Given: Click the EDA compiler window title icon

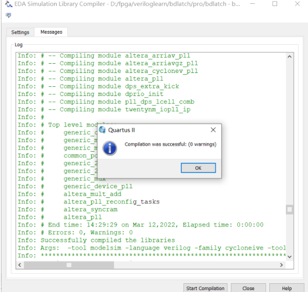Looking at the screenshot, I should coord(8,4).
